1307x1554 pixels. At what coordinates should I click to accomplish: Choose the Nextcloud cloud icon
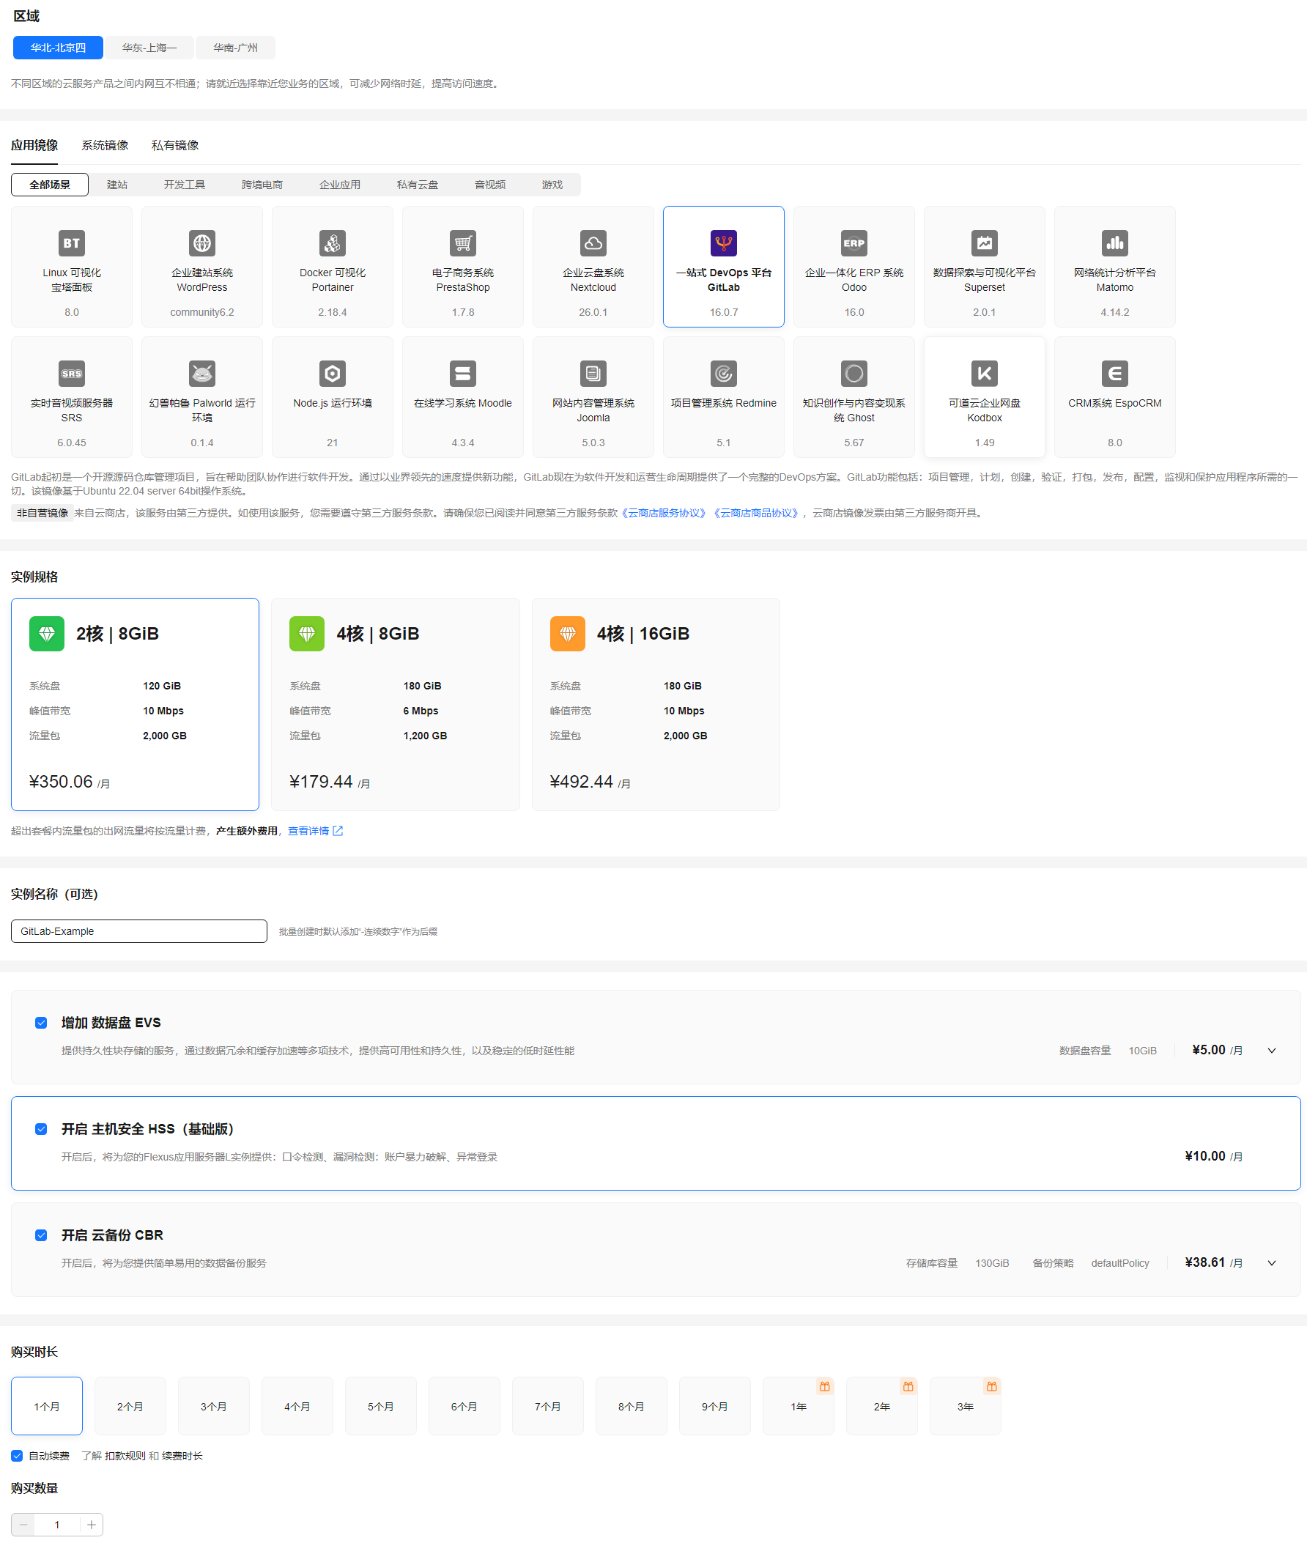(593, 243)
